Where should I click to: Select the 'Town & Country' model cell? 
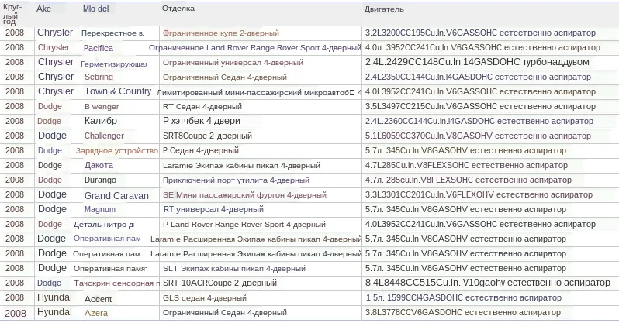tap(118, 91)
